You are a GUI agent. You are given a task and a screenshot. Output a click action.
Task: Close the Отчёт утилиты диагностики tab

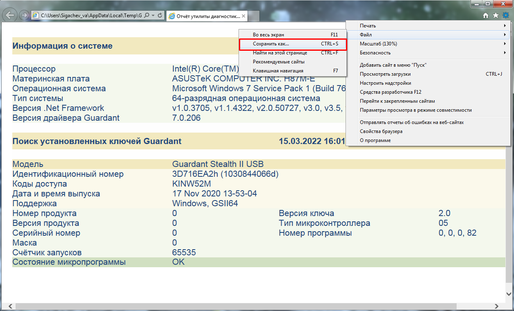(243, 16)
